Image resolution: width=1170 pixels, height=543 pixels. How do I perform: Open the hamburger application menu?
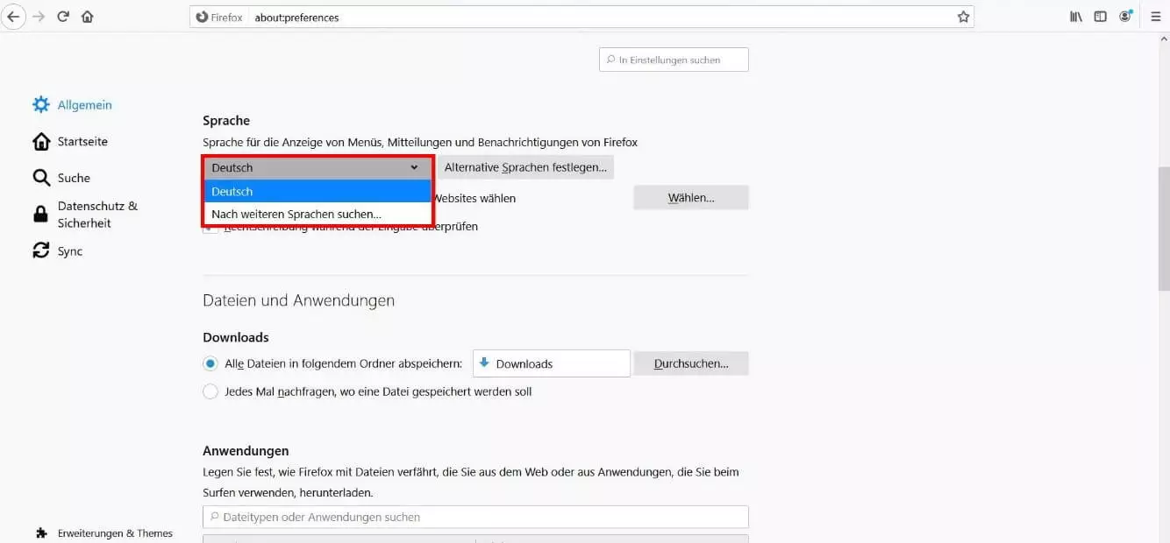pos(1155,17)
